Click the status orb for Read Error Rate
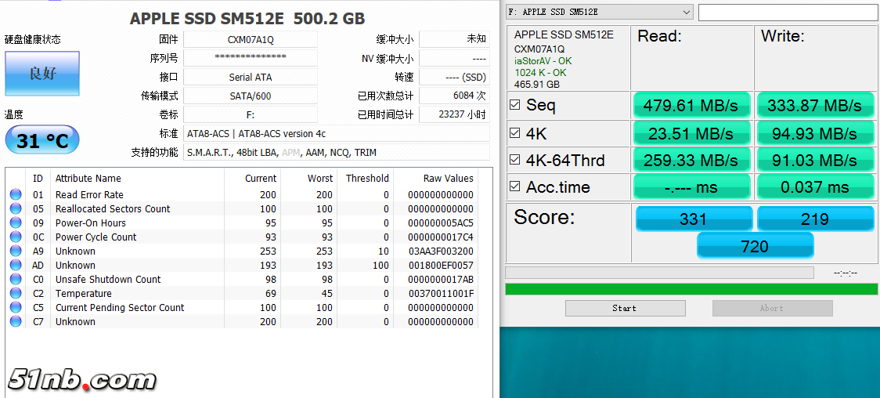Screen dimensions: 880x398 click(15, 195)
